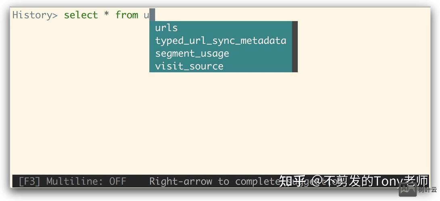Viewport: 440px width, 201px height.
Task: Click the completion menu's dark scrollbar
Action: (x=295, y=47)
